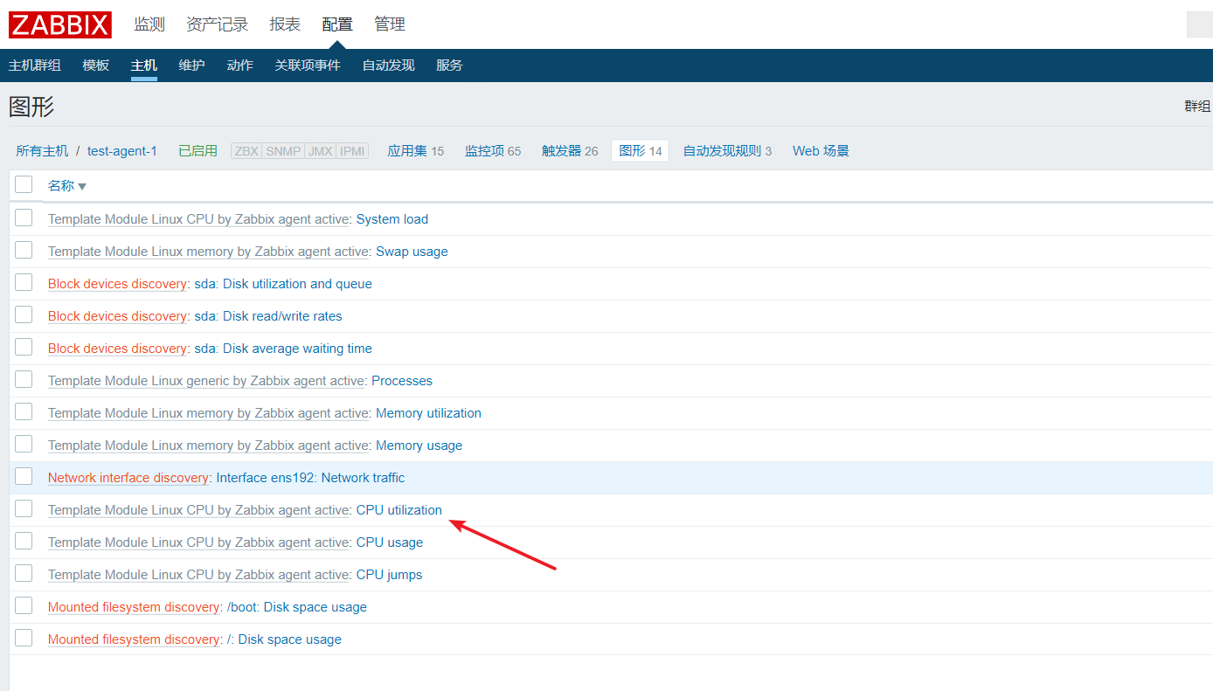Open the 监测 top menu
Screen dimensions: 1213x691
(149, 24)
